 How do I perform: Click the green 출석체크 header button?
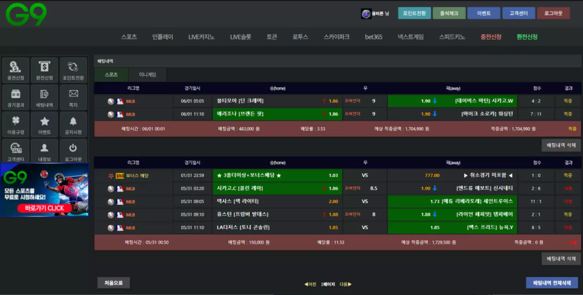click(449, 13)
